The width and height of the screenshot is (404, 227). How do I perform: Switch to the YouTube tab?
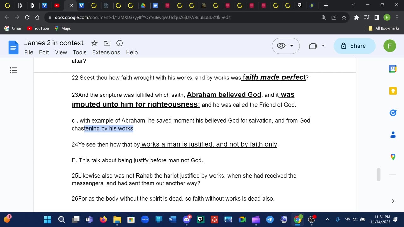pos(57,5)
